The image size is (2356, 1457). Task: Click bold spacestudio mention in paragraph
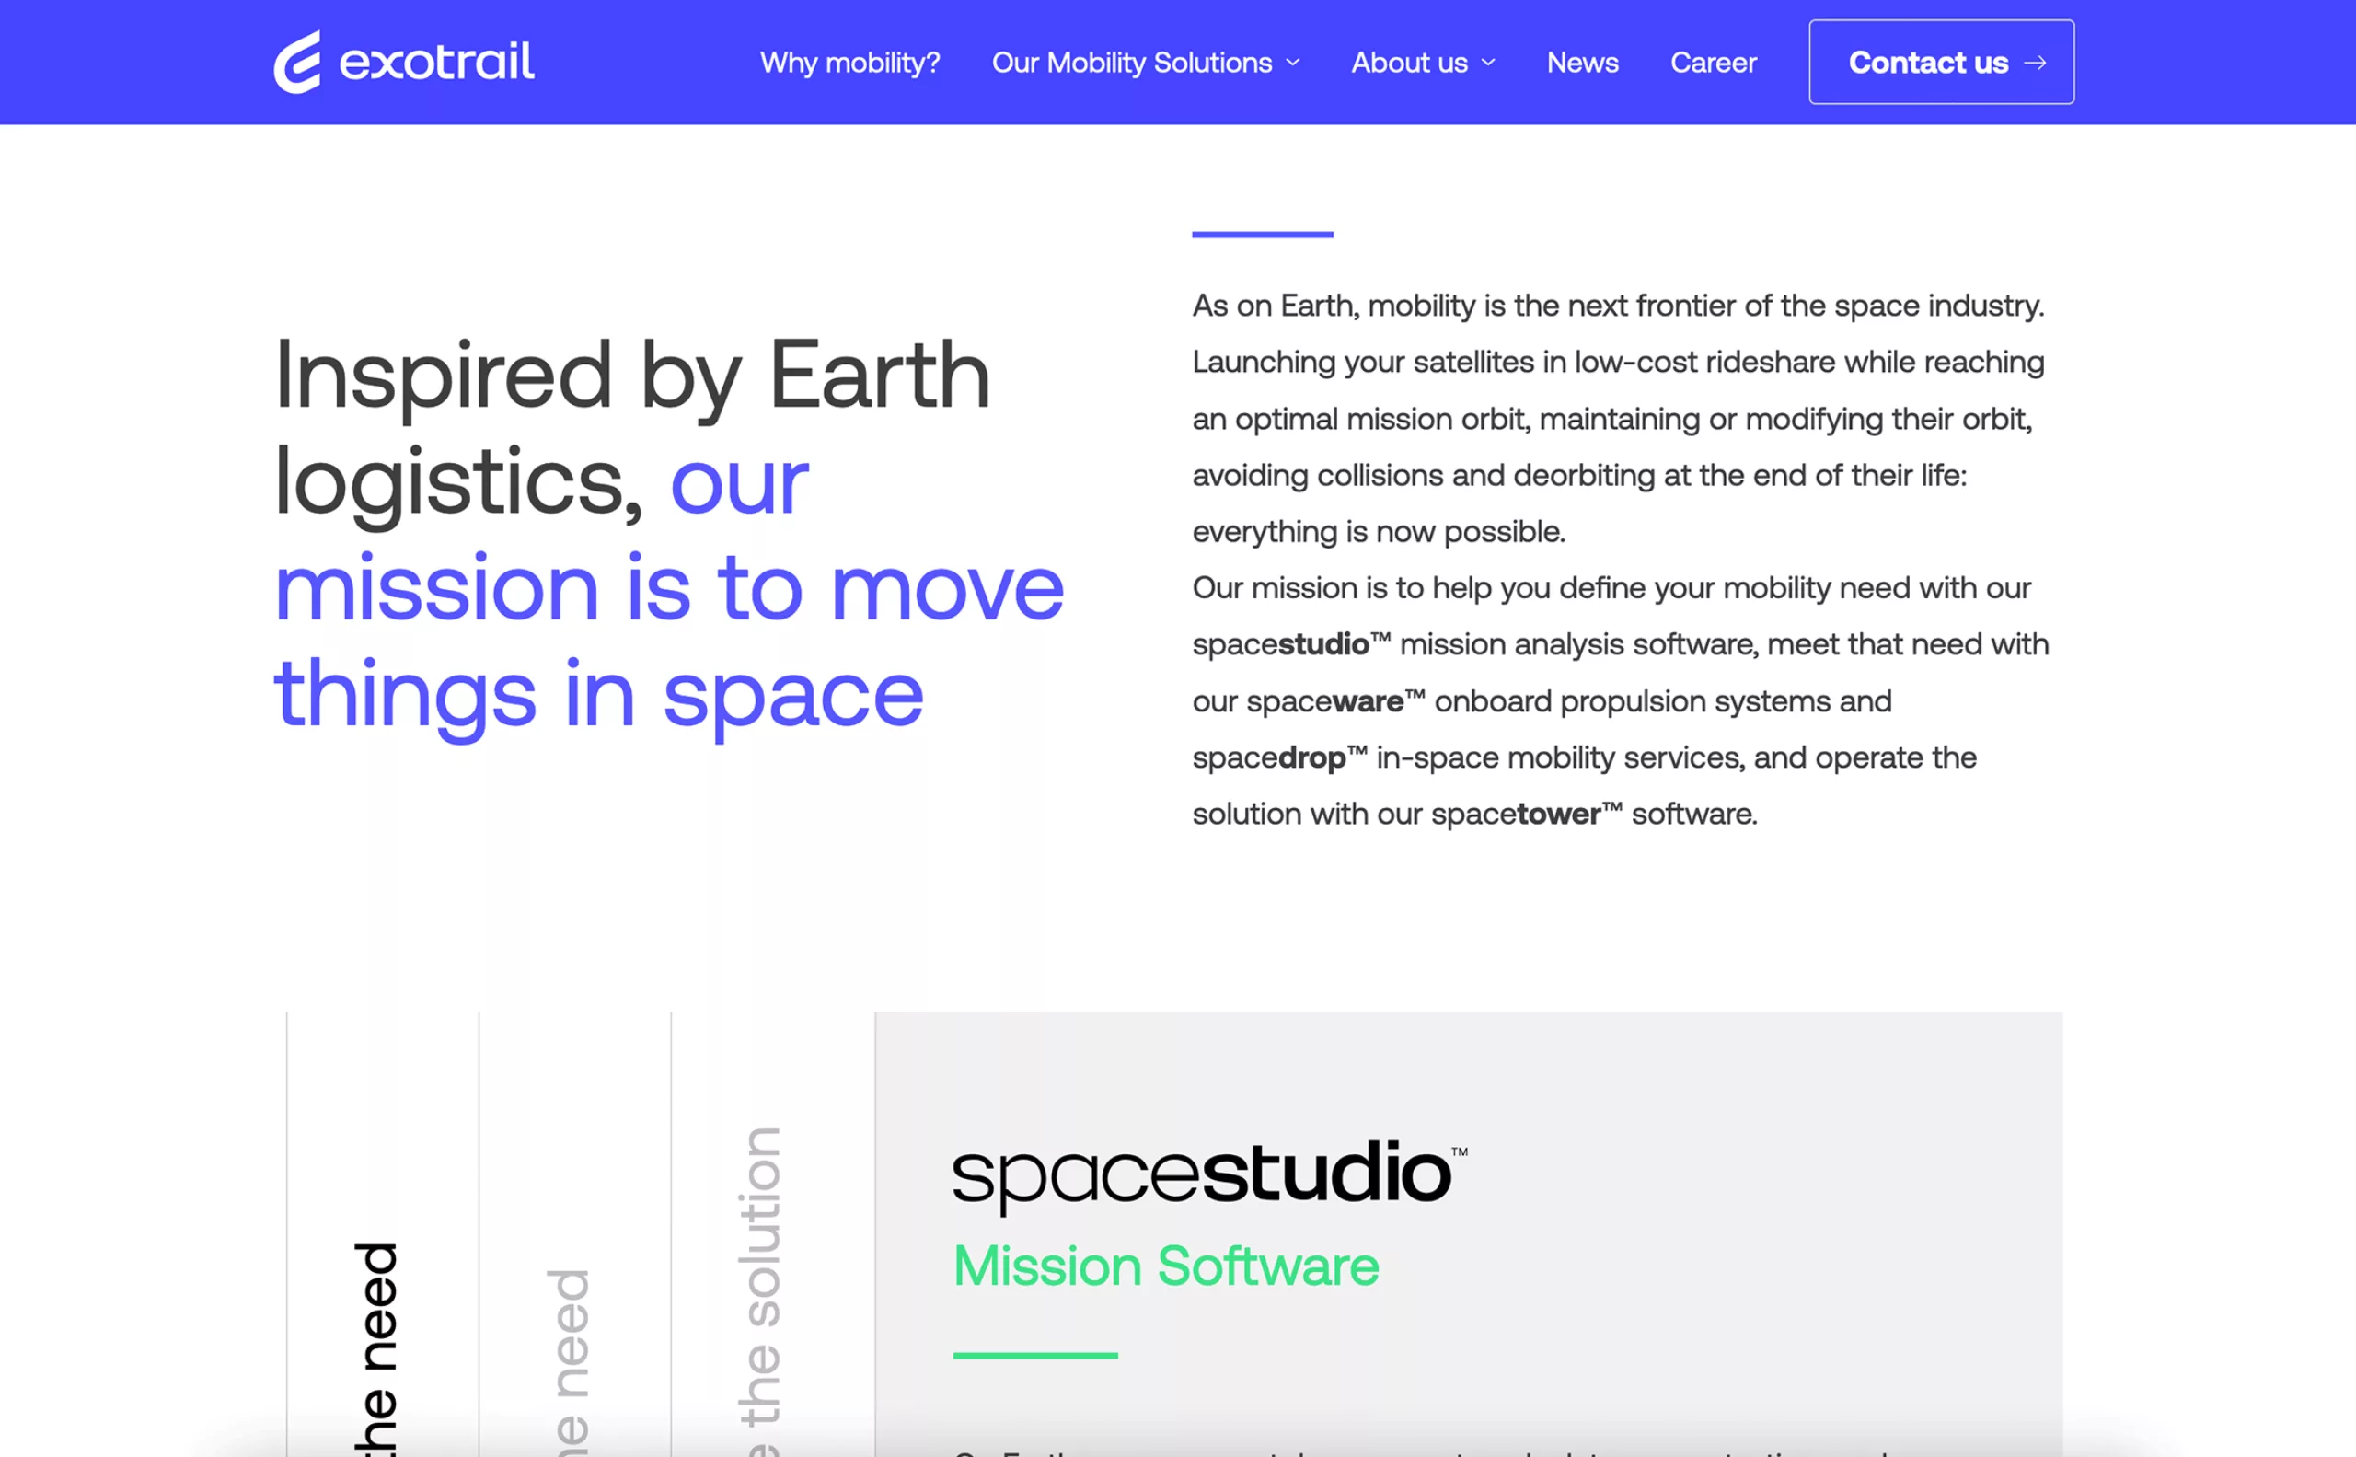click(1289, 644)
